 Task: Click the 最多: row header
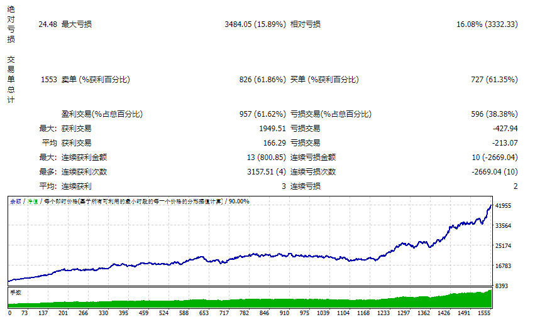(x=48, y=172)
